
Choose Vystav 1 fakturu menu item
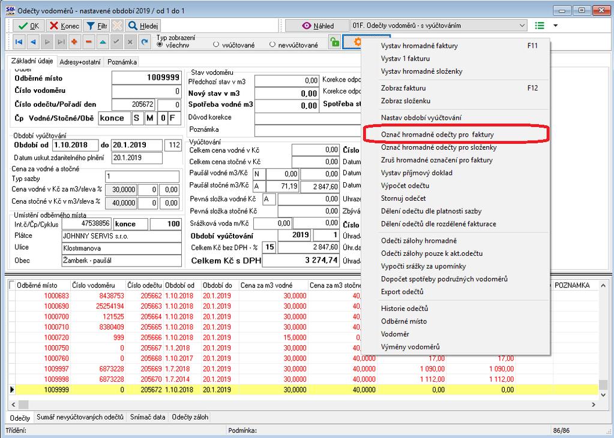456,59
